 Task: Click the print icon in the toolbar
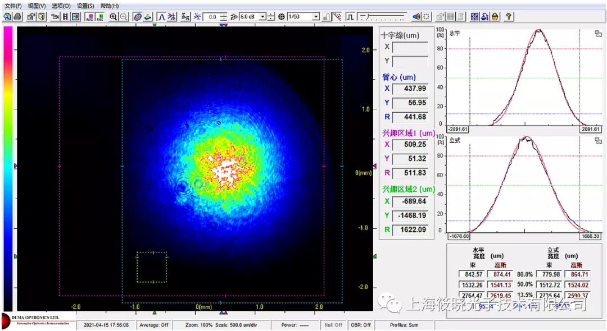click(17, 17)
